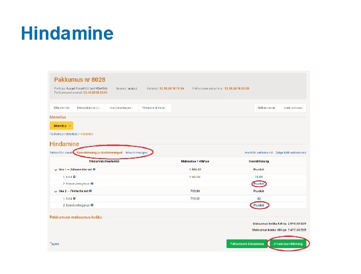Click help icon beside Osa 1 Sülearvutite ost
The image size is (361, 274).
tap(94, 169)
